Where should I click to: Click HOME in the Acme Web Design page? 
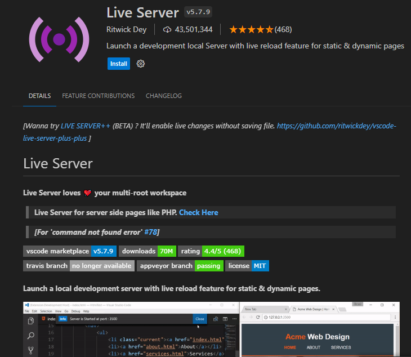(x=290, y=347)
